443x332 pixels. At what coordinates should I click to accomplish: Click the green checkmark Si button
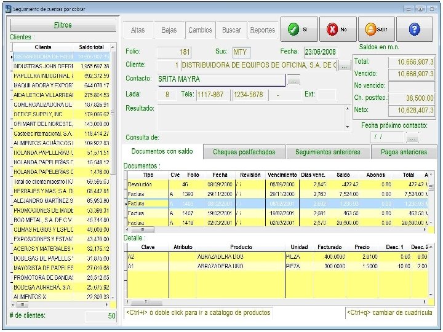[299, 29]
